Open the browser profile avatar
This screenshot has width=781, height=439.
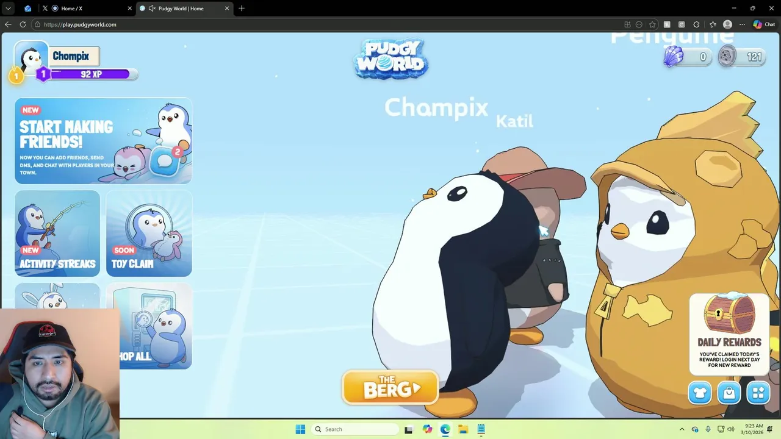click(727, 24)
